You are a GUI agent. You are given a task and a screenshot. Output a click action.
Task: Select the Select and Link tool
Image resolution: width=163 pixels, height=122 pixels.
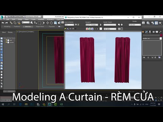point(11,23)
